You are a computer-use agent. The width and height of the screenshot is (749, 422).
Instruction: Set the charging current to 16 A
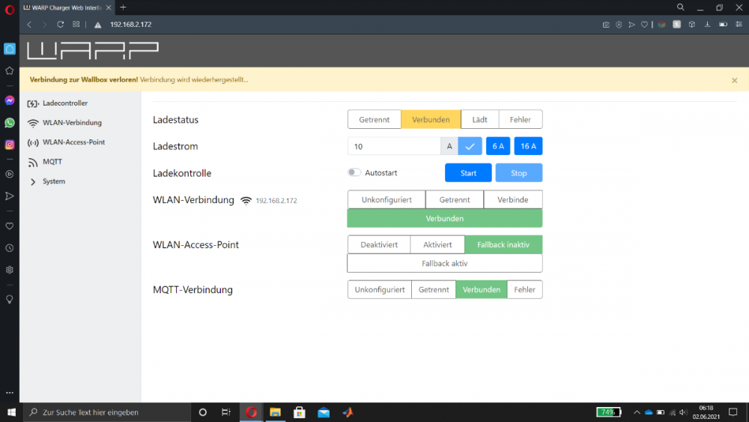528,146
